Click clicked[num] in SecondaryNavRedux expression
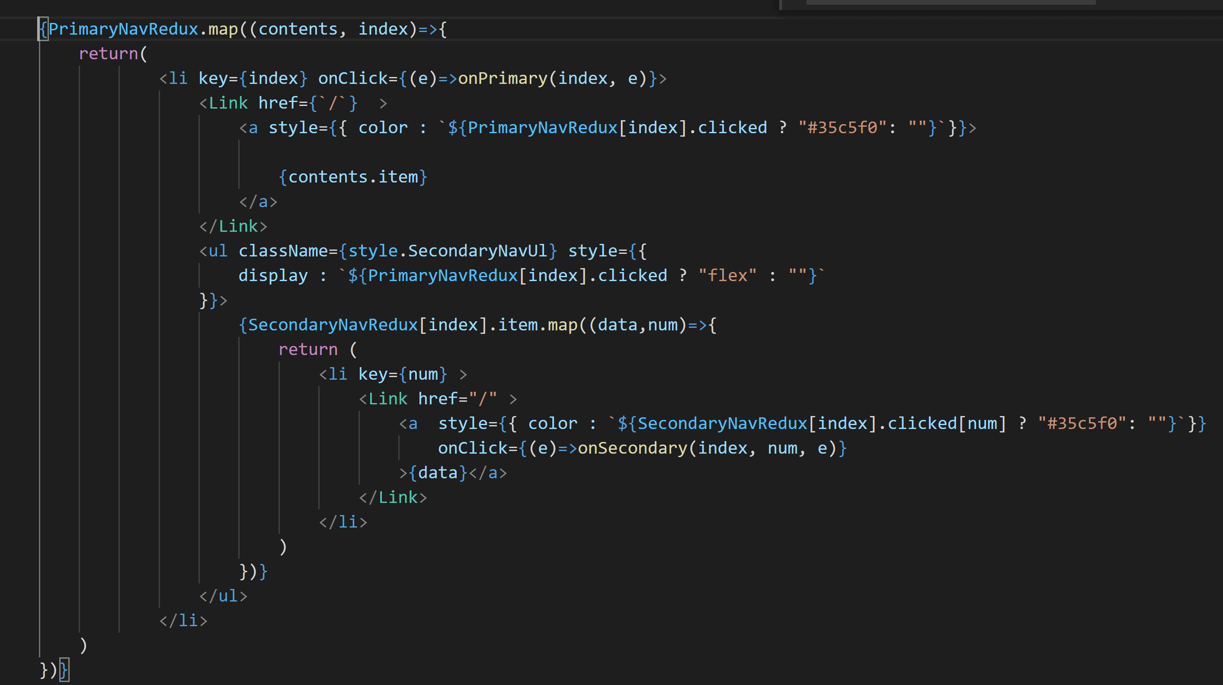The width and height of the screenshot is (1223, 685). (x=947, y=423)
